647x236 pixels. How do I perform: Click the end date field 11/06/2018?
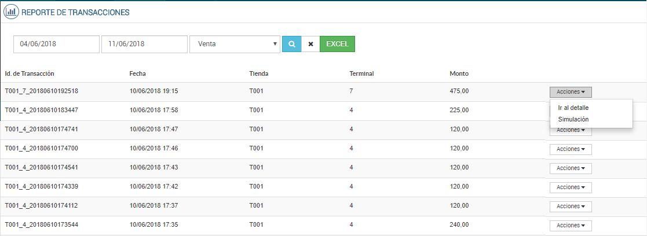click(x=144, y=44)
